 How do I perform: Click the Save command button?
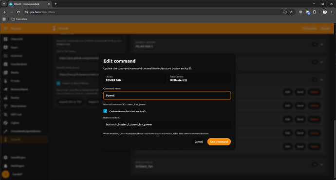pyautogui.click(x=219, y=141)
